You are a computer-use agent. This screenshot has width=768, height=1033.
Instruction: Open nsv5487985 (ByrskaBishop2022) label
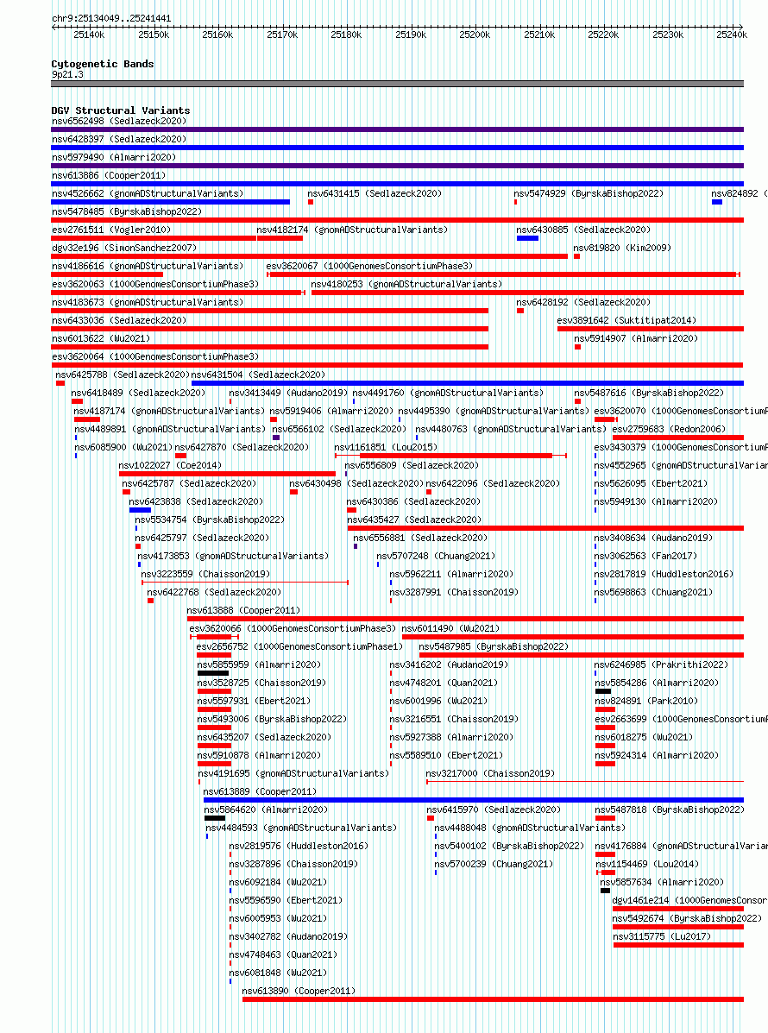[494, 647]
